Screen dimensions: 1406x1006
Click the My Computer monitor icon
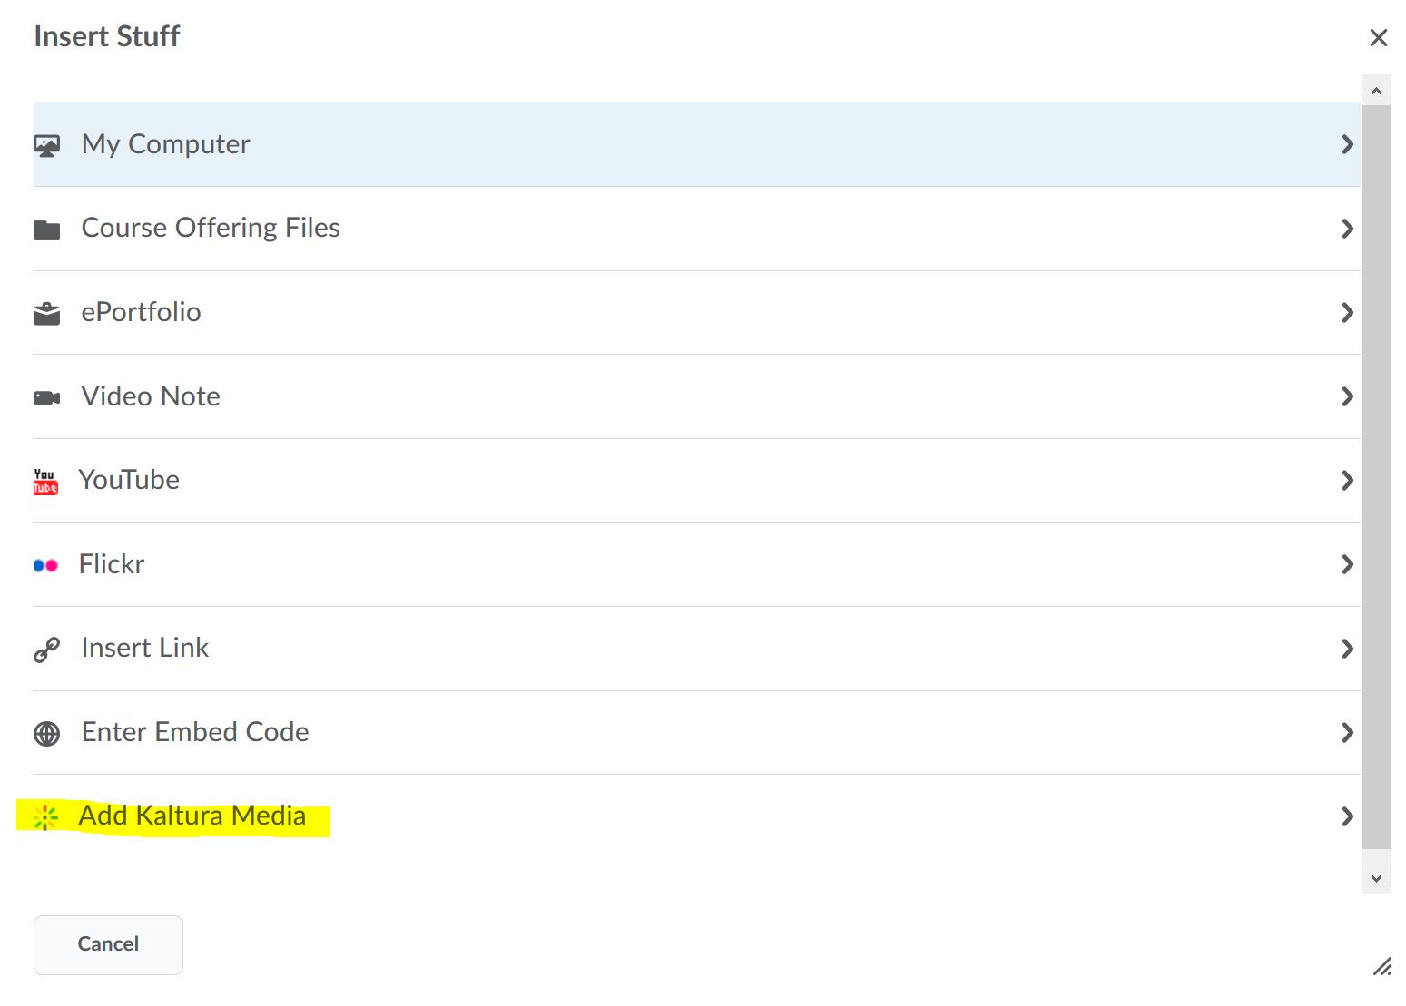coord(46,145)
